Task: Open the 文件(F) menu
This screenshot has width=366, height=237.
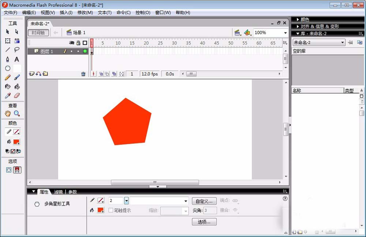Action: pos(11,12)
